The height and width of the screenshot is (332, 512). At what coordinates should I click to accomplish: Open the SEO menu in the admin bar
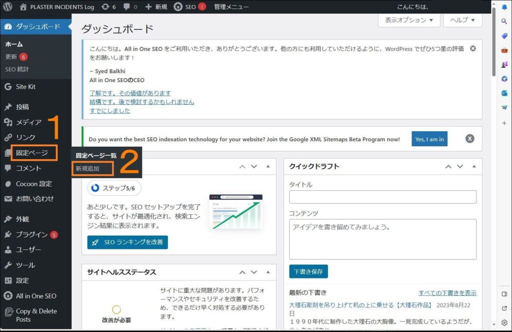pos(189,7)
